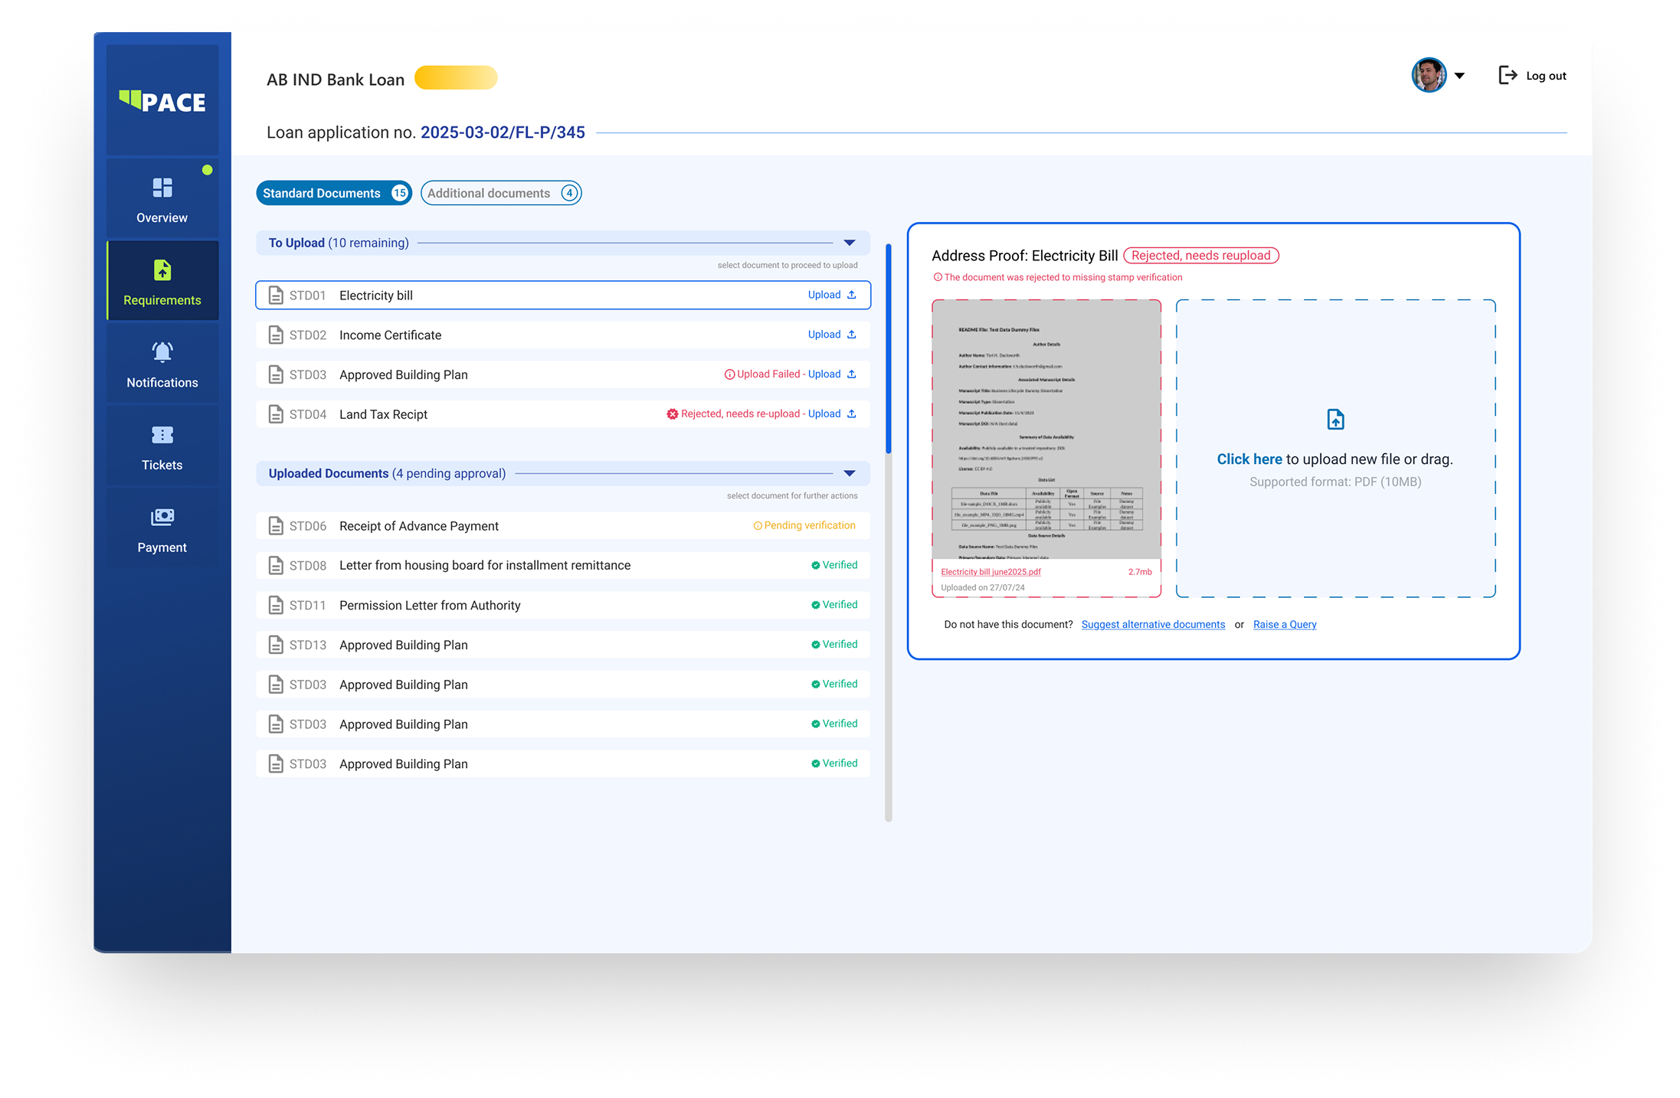
Task: Open the rejected electricity bill thumbnail
Action: [1046, 430]
